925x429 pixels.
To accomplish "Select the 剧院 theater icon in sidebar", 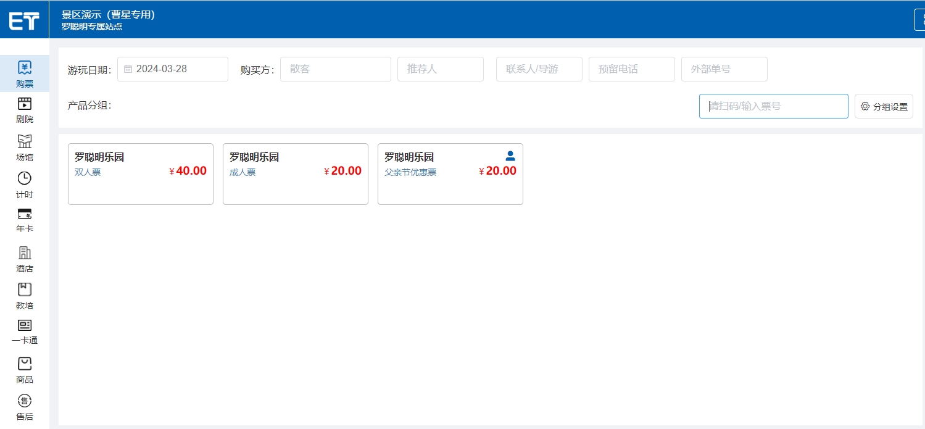I will (25, 104).
